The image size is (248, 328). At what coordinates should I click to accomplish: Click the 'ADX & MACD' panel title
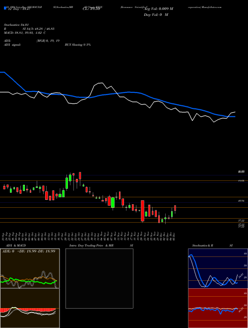pyautogui.click(x=16, y=246)
